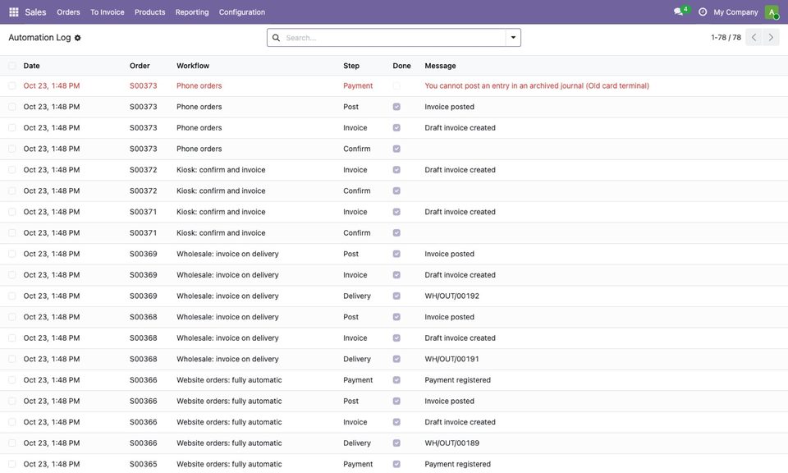Open the Automation Log settings gear
The width and height of the screenshot is (788, 473).
click(x=77, y=38)
